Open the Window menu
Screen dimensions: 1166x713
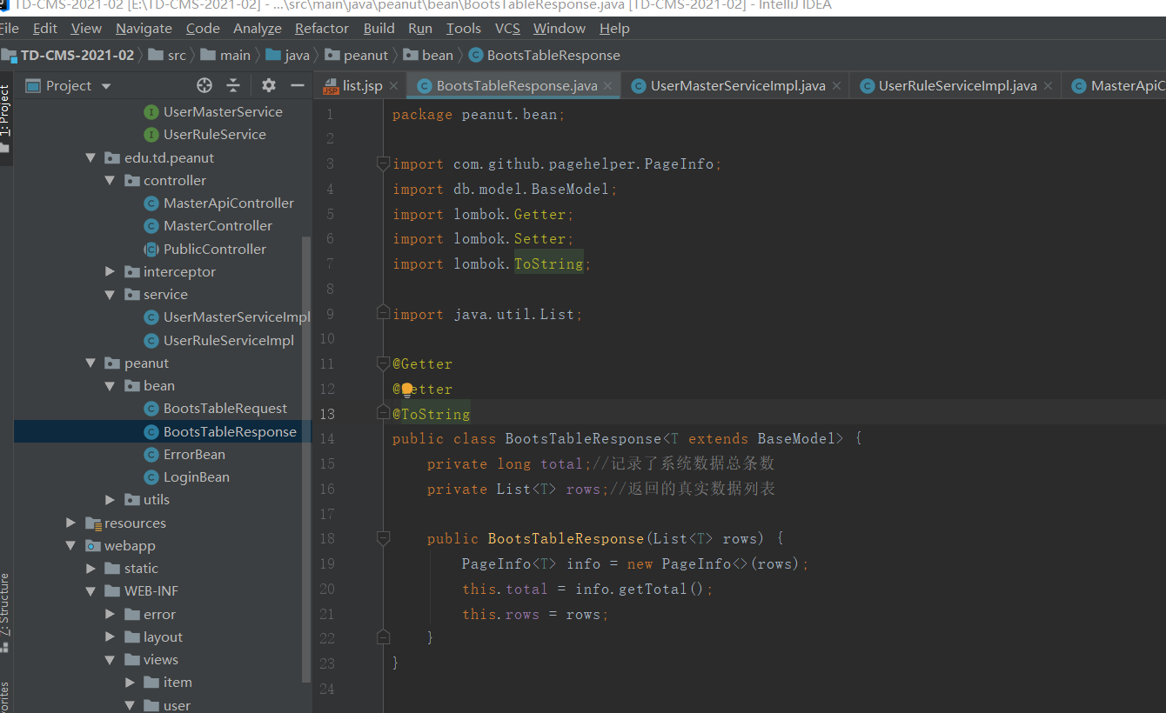[x=560, y=28]
